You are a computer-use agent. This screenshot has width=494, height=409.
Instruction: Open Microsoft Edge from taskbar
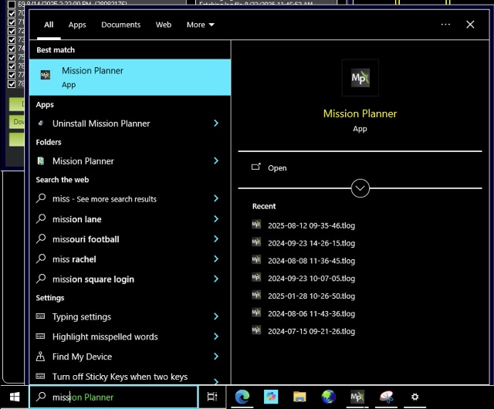point(242,397)
